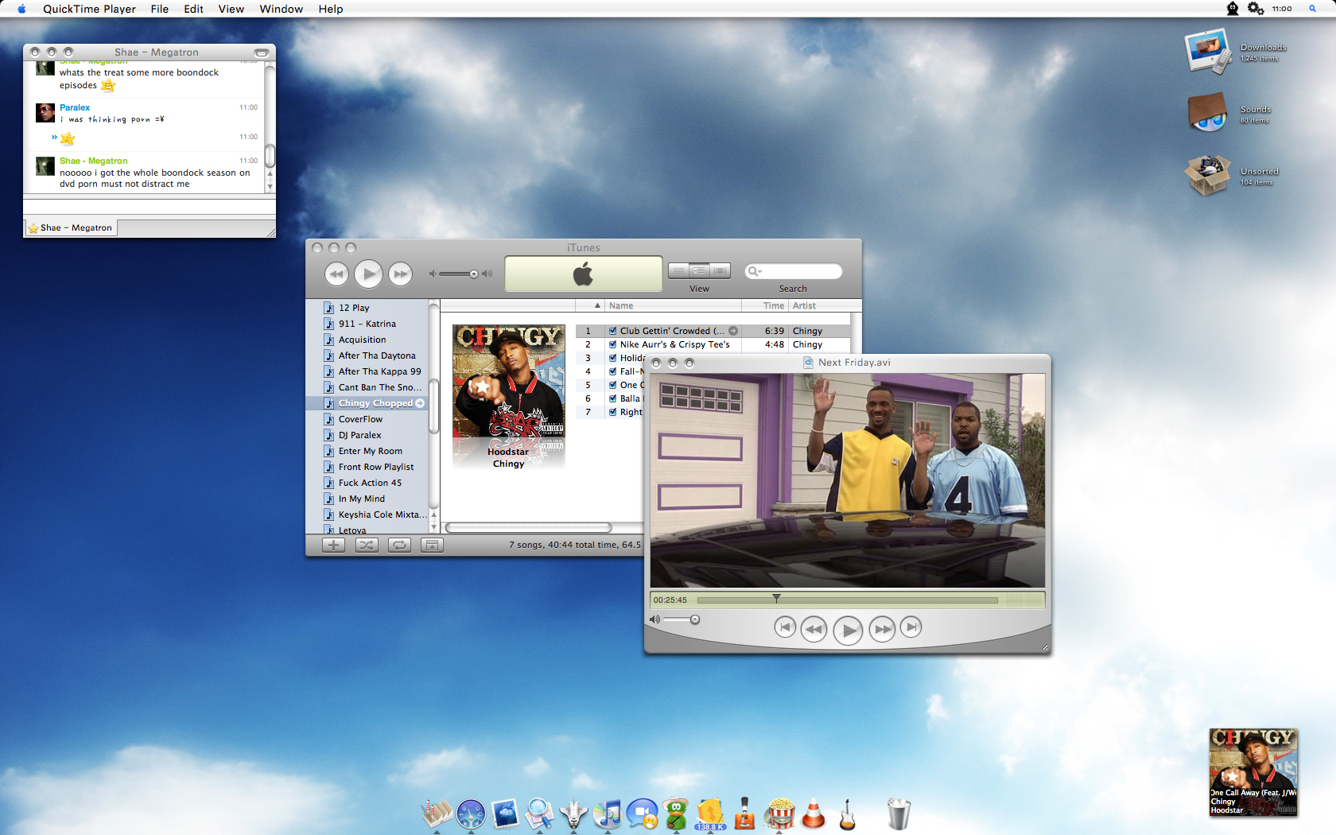Select the CoverFlow playlist

click(x=360, y=419)
